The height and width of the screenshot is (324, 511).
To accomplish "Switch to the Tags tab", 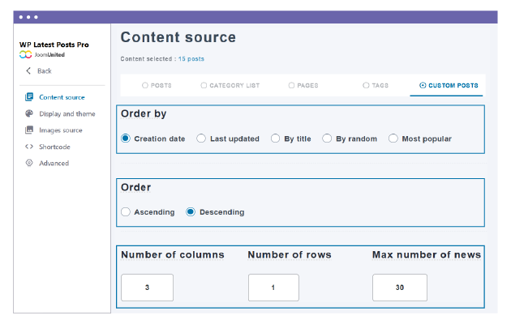I will pos(377,85).
